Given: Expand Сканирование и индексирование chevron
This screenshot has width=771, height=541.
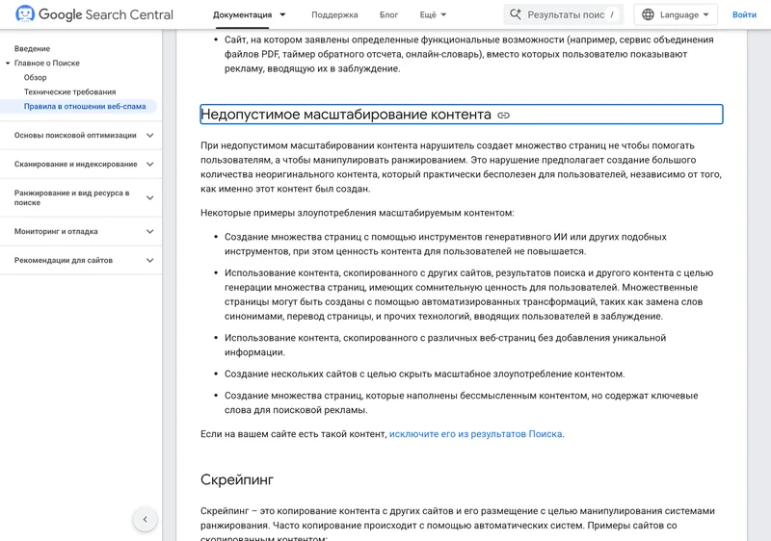Looking at the screenshot, I should coord(150,164).
